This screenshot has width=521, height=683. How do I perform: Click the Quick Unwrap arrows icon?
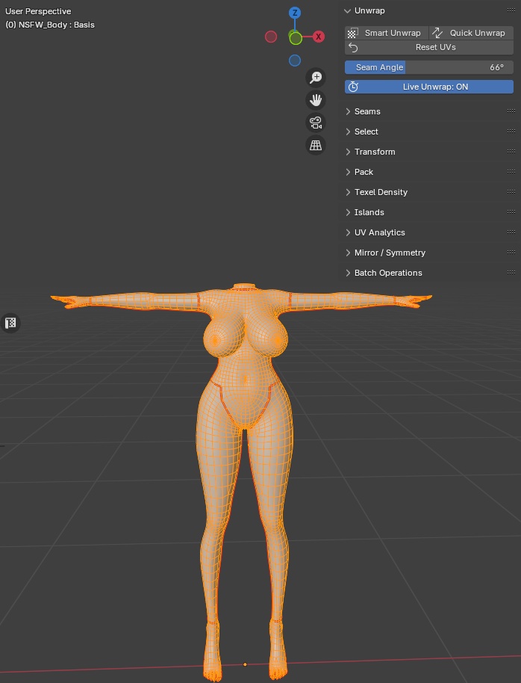(x=437, y=33)
